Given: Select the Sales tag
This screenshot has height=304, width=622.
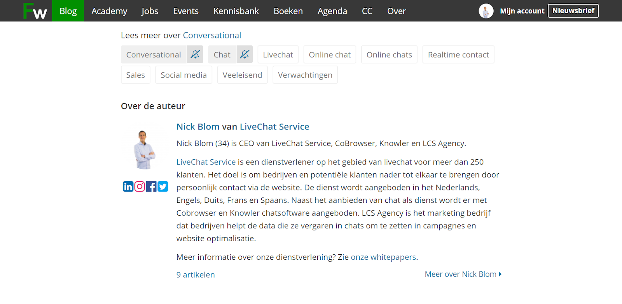Looking at the screenshot, I should [x=135, y=75].
